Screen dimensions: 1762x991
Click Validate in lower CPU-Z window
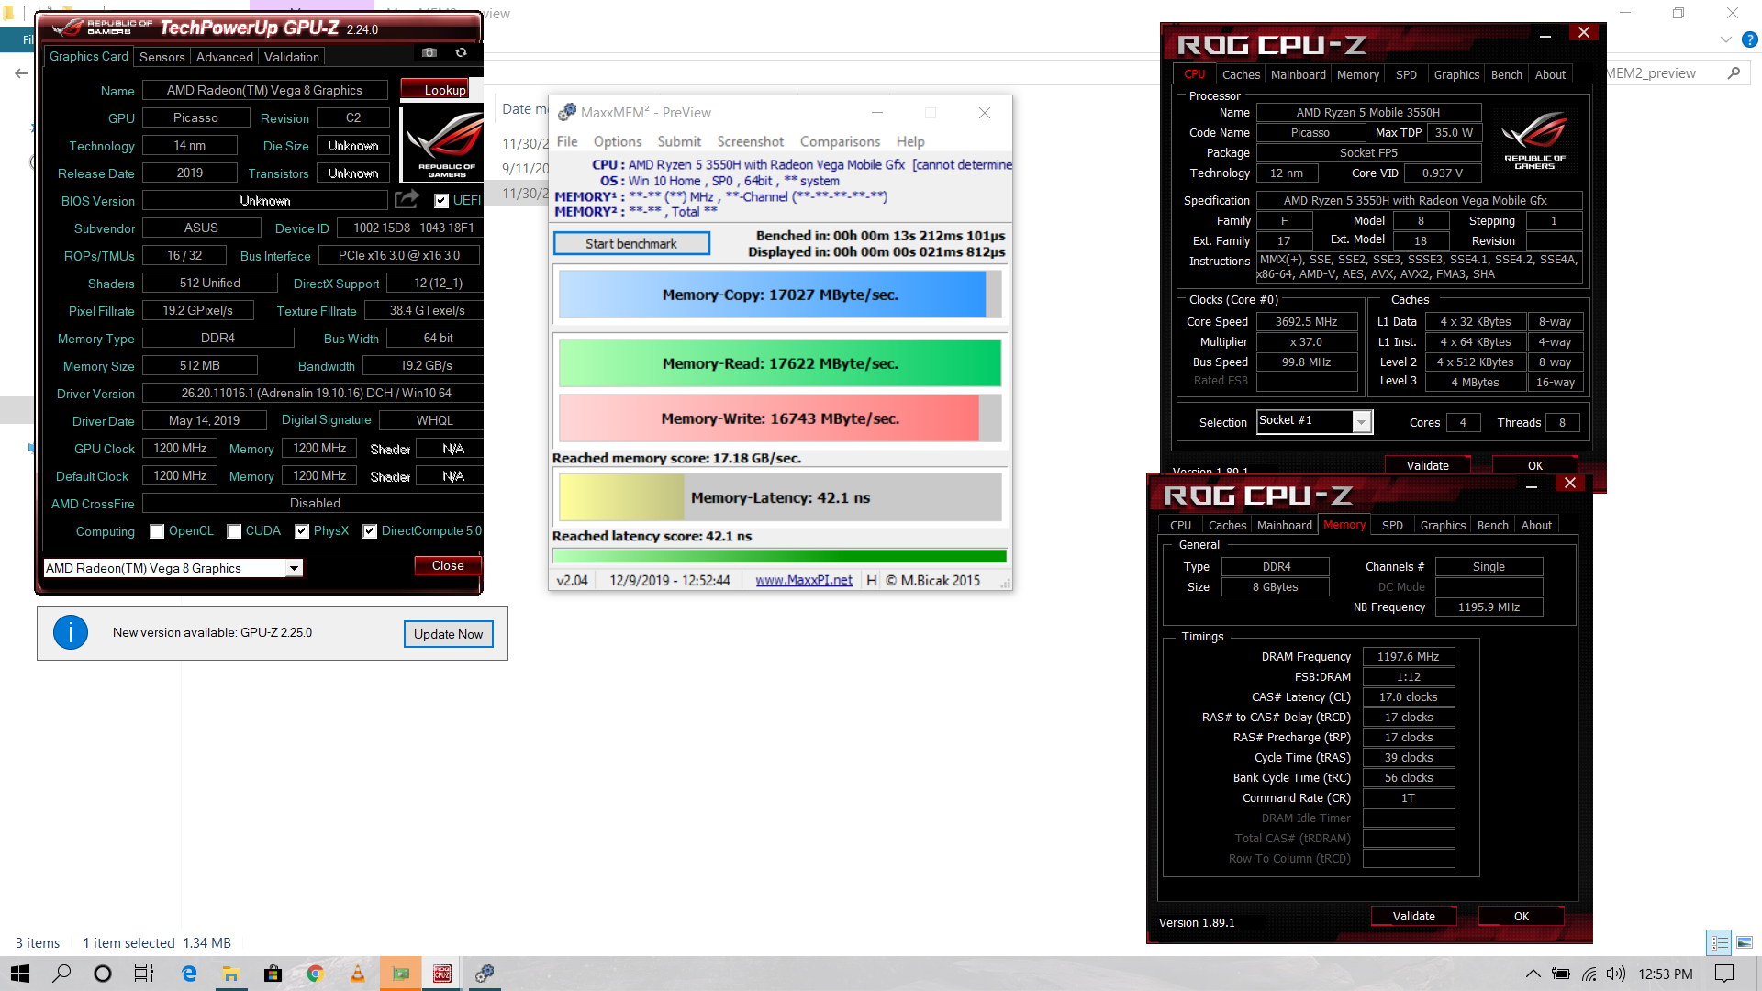pyautogui.click(x=1413, y=916)
